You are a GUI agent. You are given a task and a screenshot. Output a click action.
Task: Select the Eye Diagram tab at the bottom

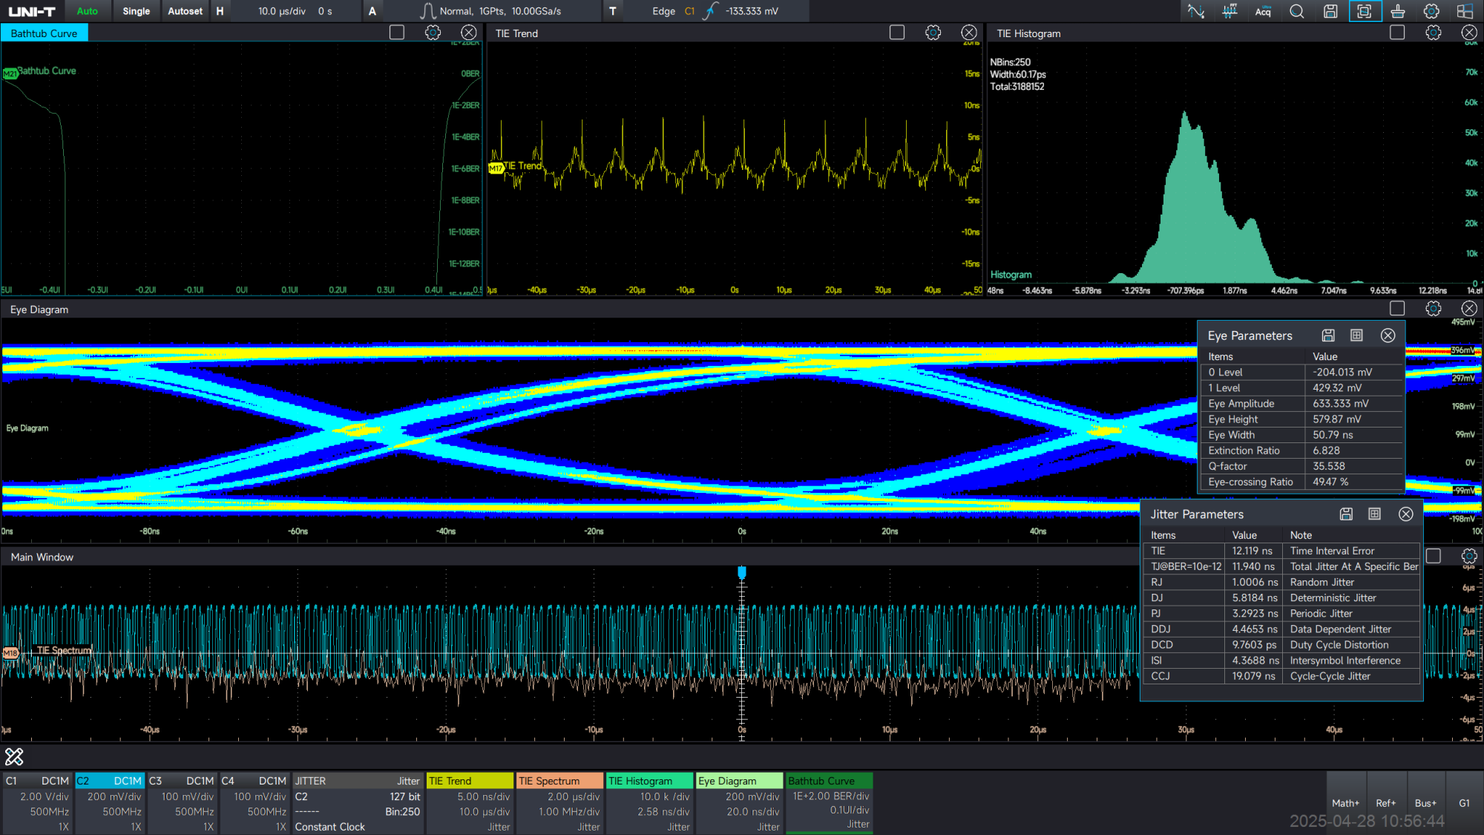(739, 781)
